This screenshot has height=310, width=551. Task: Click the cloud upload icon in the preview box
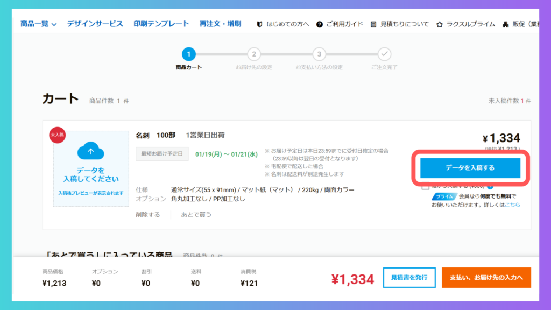point(90,152)
